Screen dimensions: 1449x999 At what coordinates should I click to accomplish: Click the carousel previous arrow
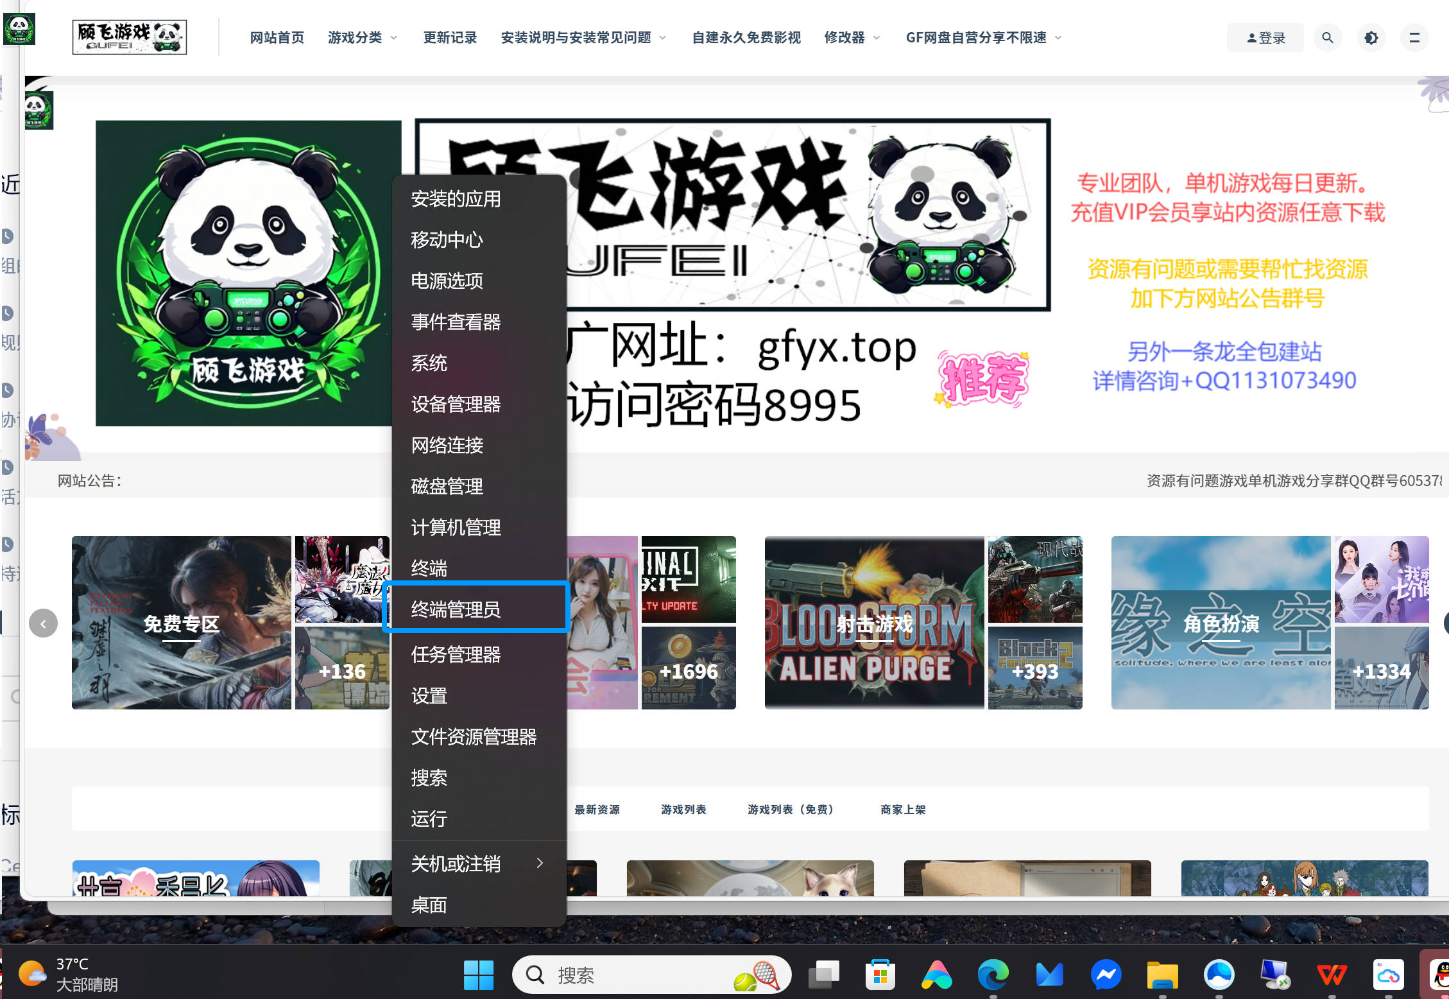tap(43, 623)
